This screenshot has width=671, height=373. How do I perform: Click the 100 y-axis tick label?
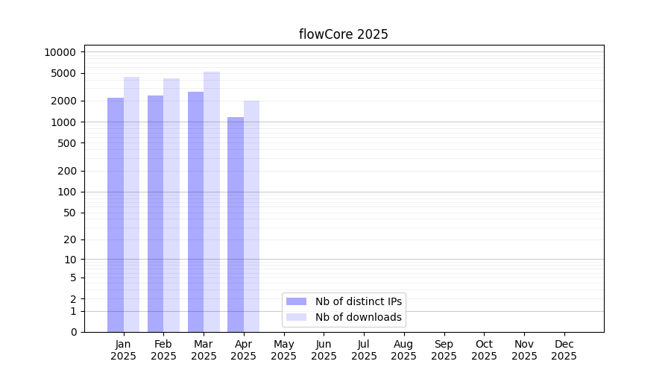pyautogui.click(x=66, y=192)
